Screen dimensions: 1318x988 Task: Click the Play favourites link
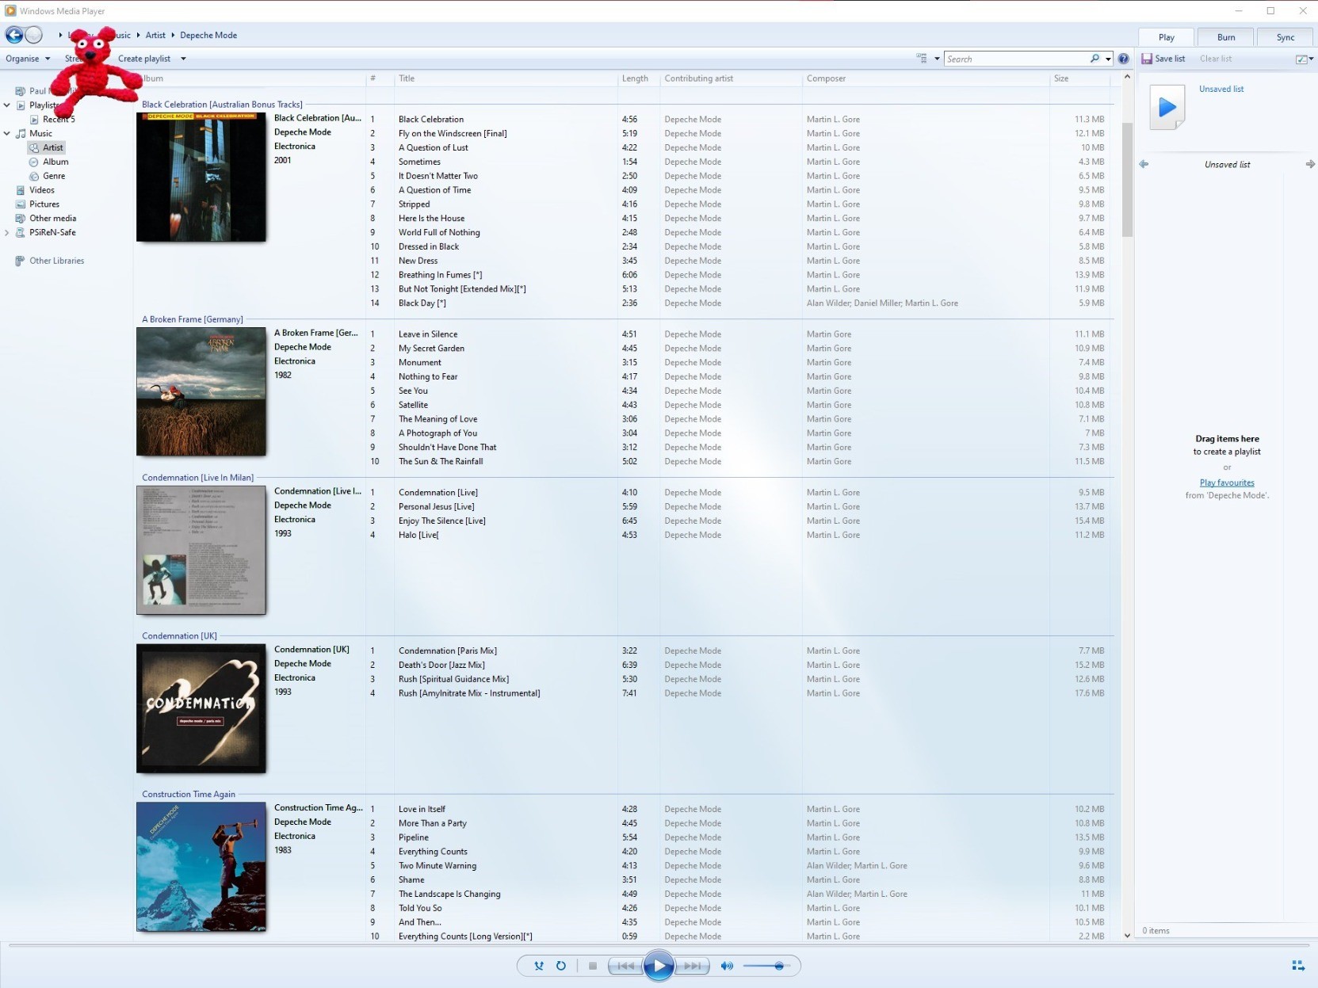point(1227,483)
